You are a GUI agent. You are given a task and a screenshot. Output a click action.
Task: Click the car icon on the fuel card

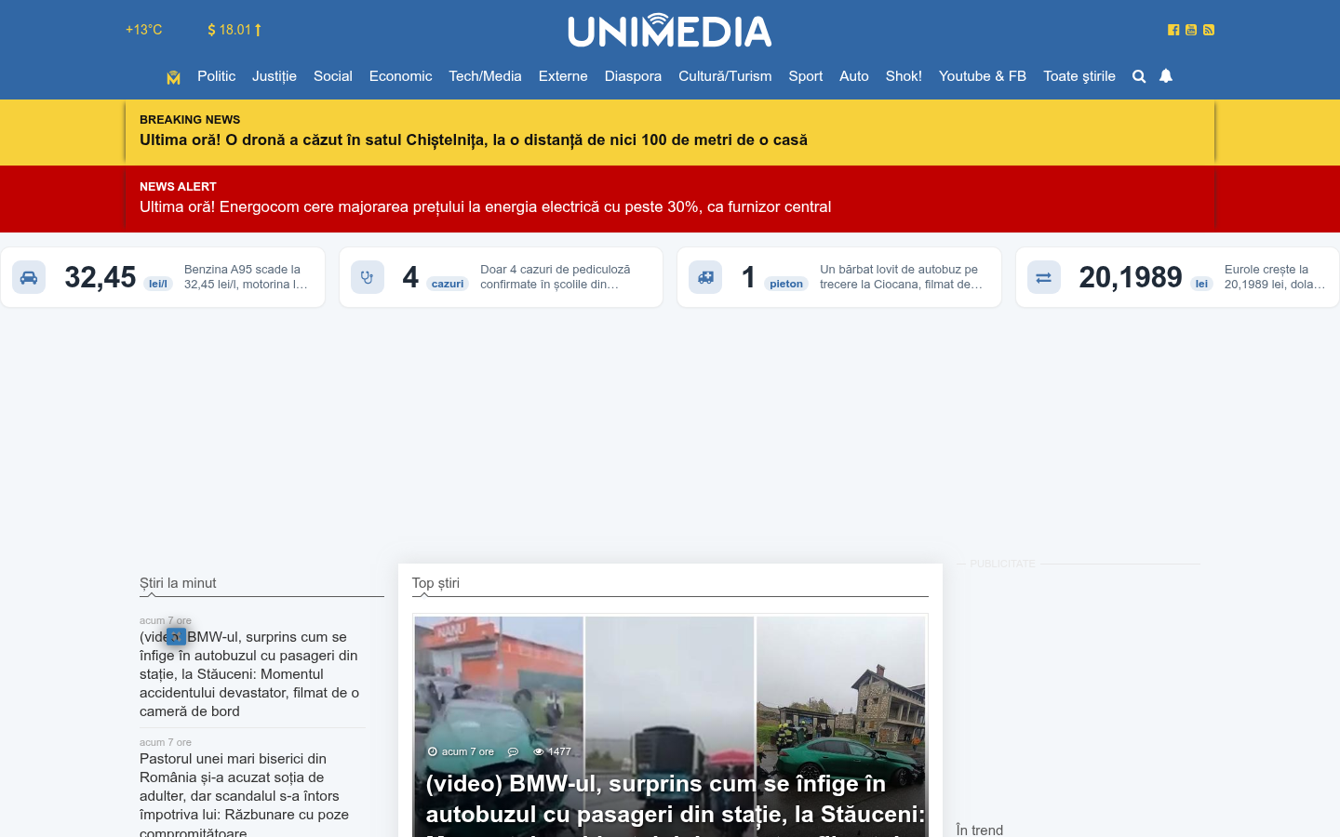coord(29,277)
